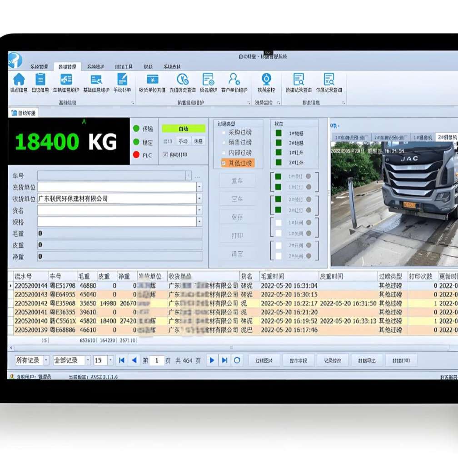Click the 手动补单 pencil-on-paper icon

point(122,79)
